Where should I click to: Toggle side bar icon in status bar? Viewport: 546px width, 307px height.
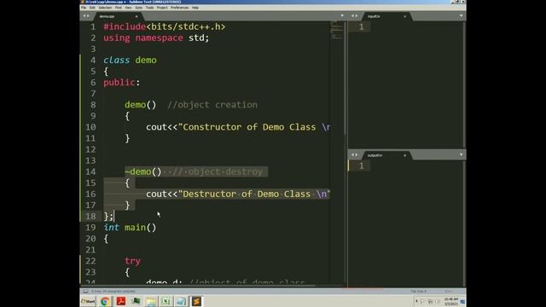(85, 292)
